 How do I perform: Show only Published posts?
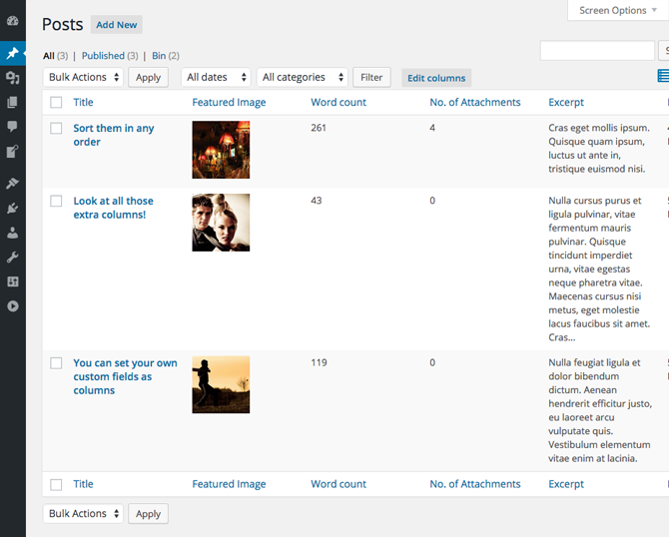point(103,56)
